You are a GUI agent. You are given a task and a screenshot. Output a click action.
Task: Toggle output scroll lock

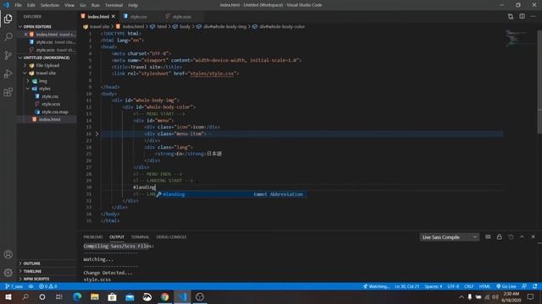[499, 236]
